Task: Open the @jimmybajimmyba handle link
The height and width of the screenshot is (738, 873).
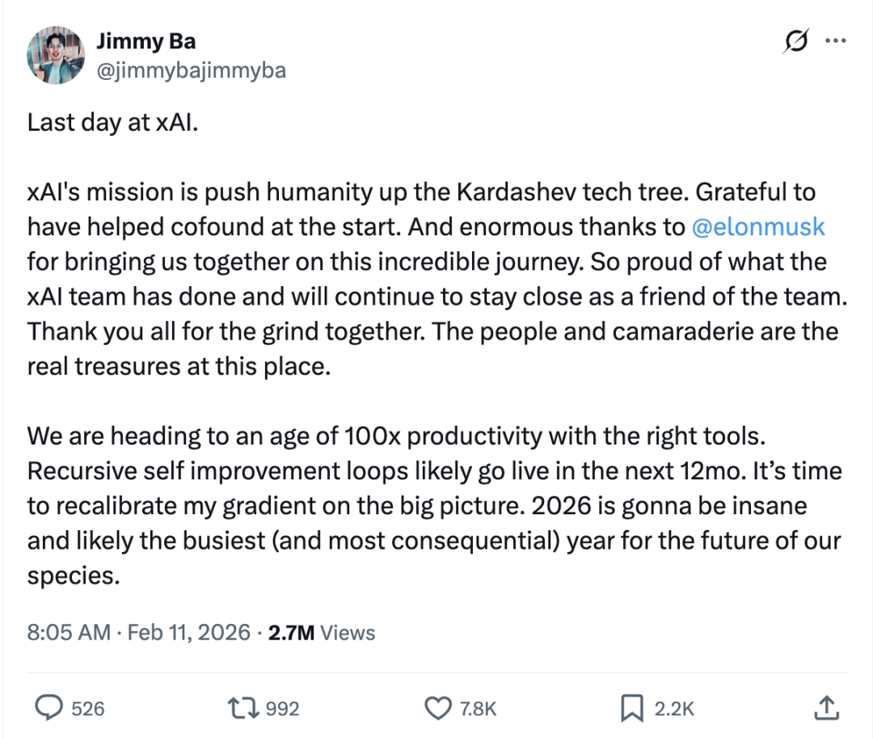Action: click(x=191, y=70)
